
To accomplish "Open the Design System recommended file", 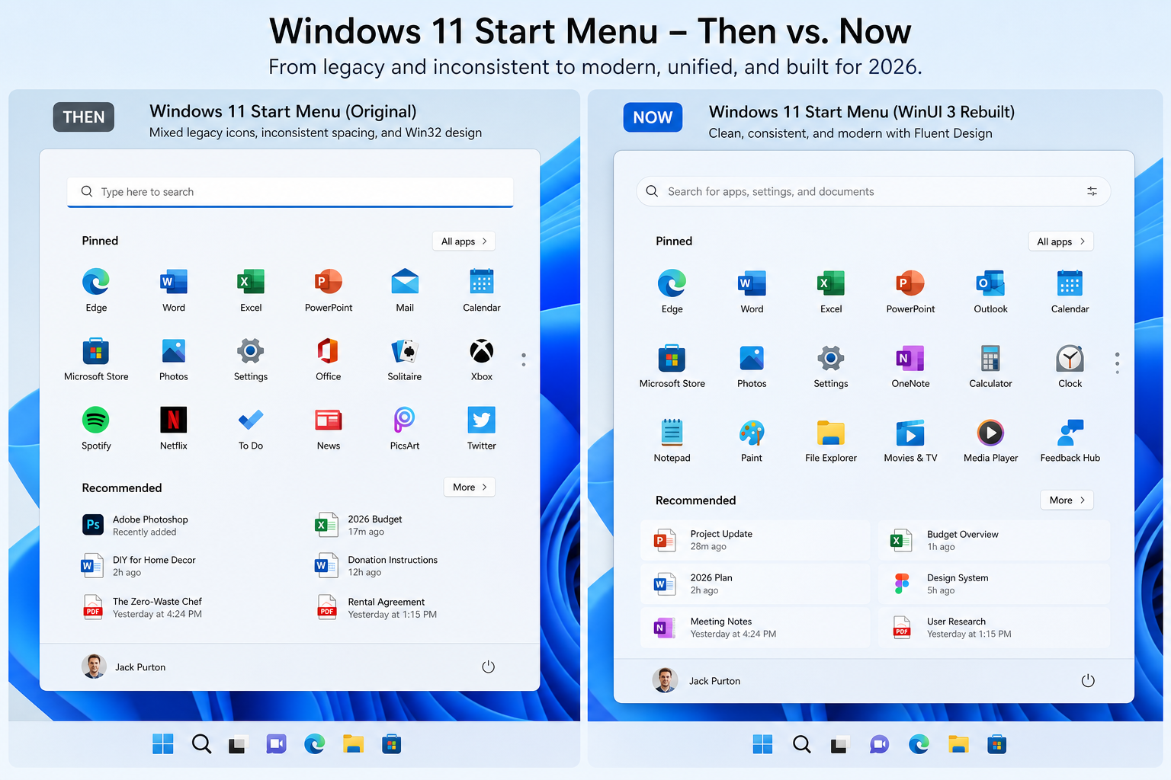I will [x=993, y=584].
